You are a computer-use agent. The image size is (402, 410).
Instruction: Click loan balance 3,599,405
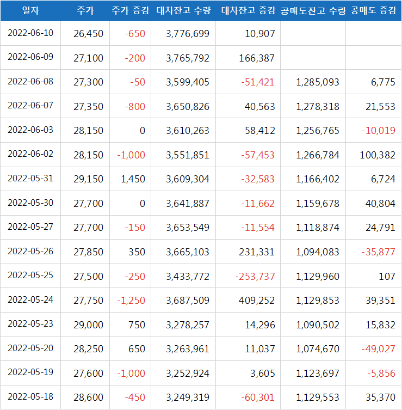(x=188, y=82)
